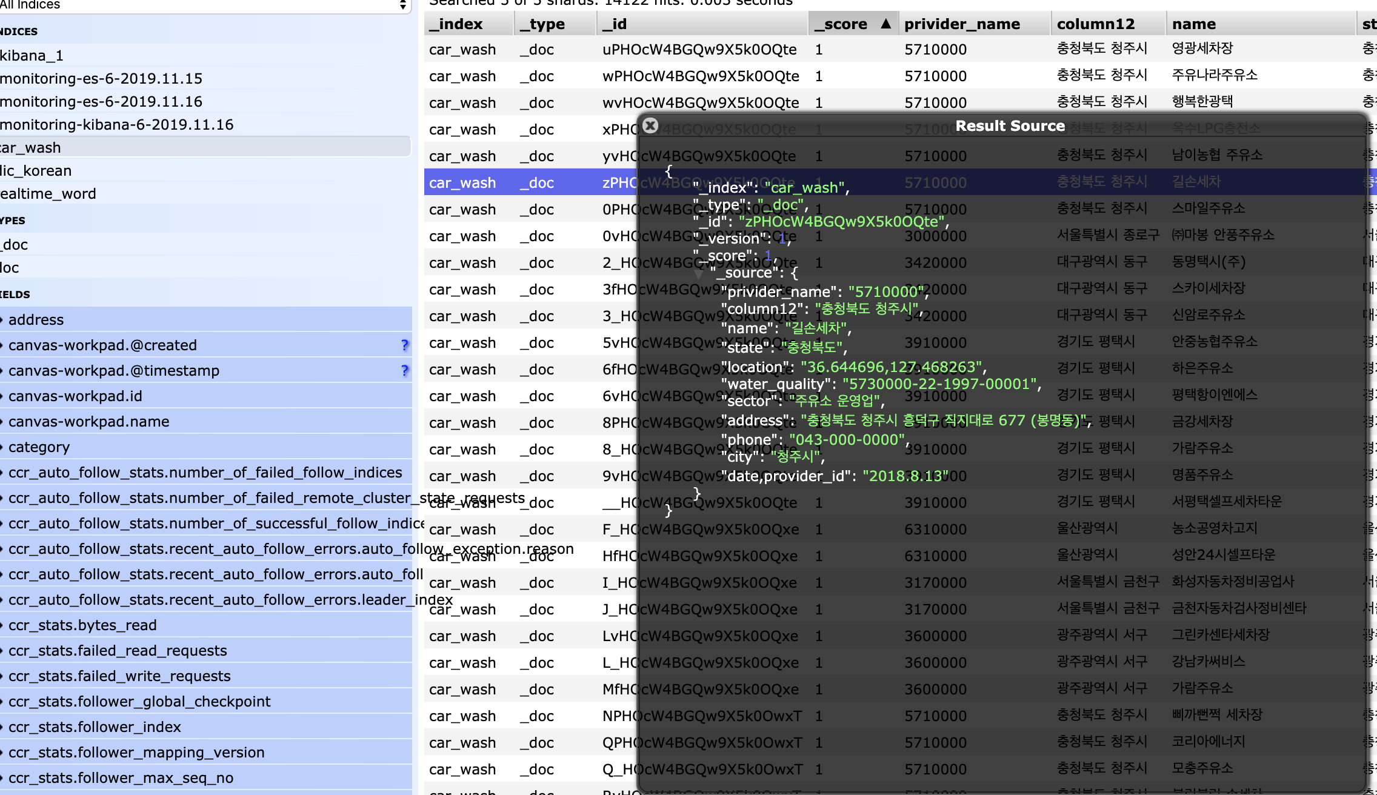The height and width of the screenshot is (795, 1377).
Task: Sort by _index column header
Action: [456, 24]
